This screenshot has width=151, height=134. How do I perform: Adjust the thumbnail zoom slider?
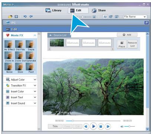[85, 17]
